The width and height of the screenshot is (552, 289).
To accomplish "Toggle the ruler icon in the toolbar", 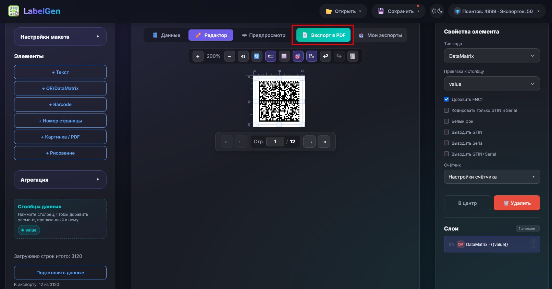I will 270,56.
